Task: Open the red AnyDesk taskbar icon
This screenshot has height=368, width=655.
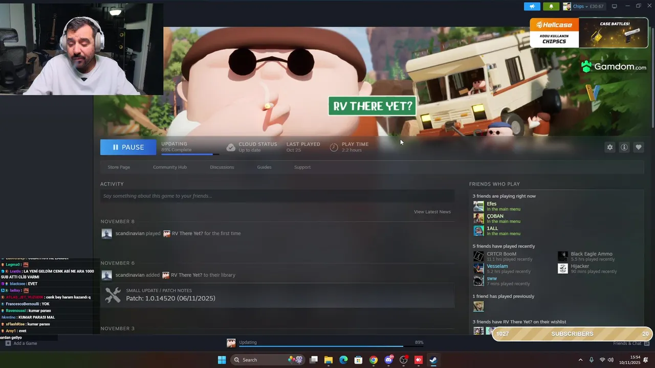Action: (418, 360)
